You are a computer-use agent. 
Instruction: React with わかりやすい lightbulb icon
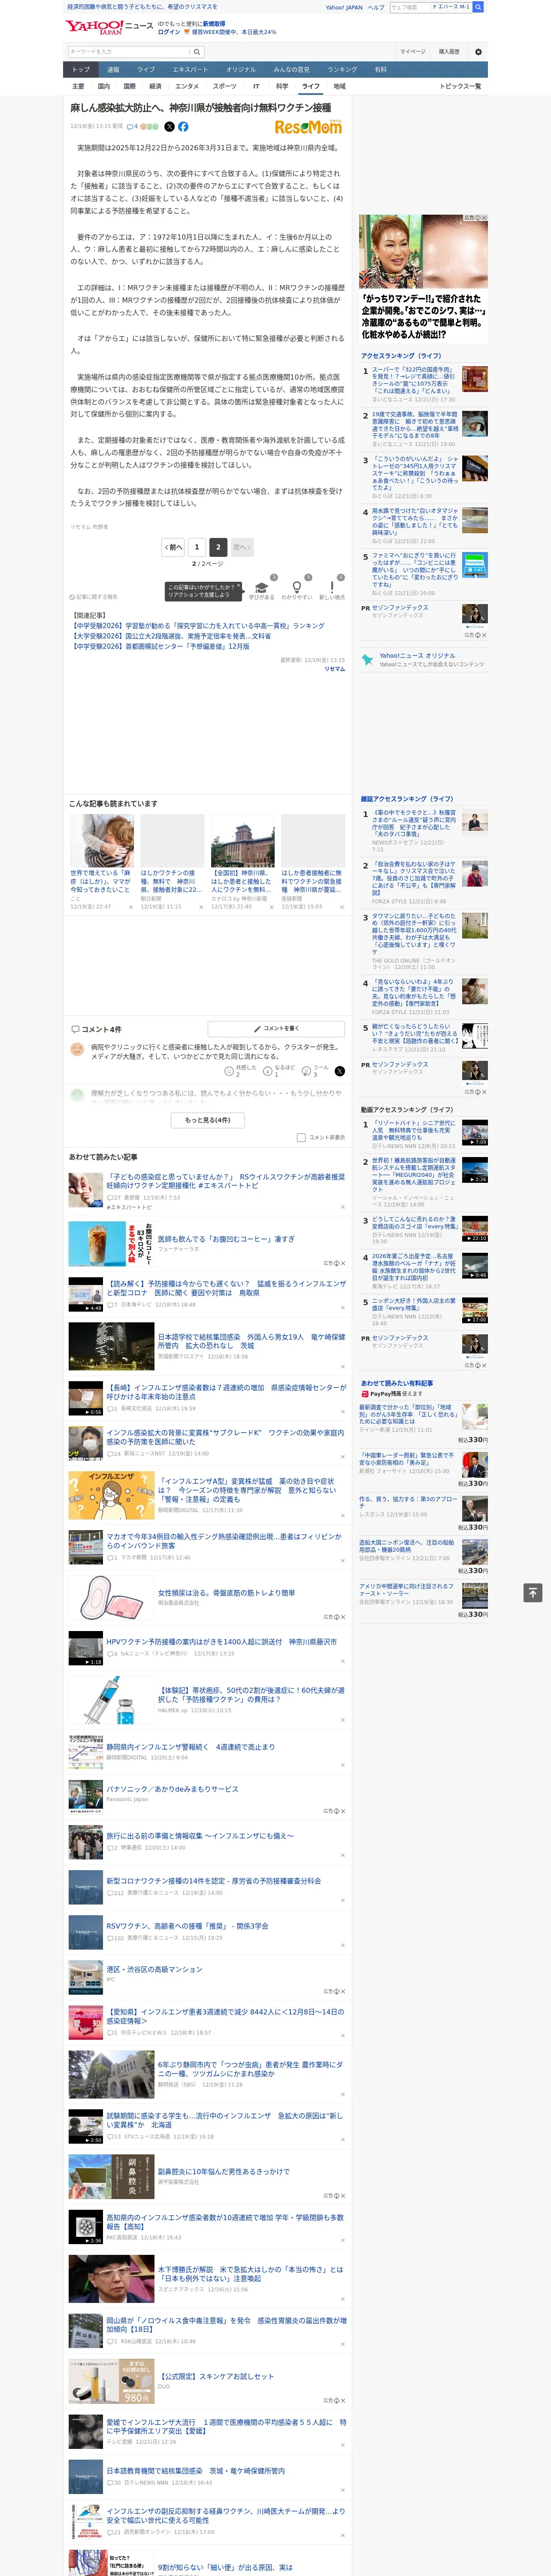coord(297,589)
